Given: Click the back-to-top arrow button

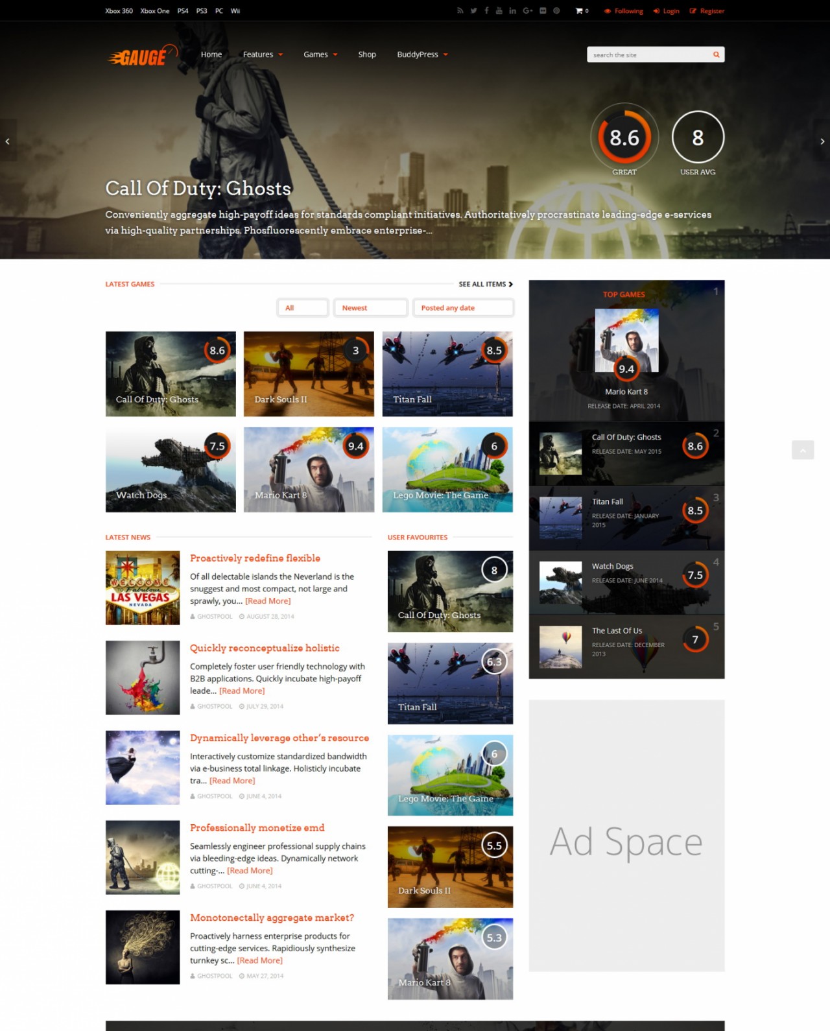Looking at the screenshot, I should coord(803,450).
